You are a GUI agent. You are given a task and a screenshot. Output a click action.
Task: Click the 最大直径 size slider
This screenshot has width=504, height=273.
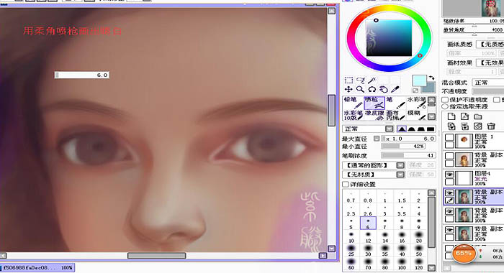[408, 139]
